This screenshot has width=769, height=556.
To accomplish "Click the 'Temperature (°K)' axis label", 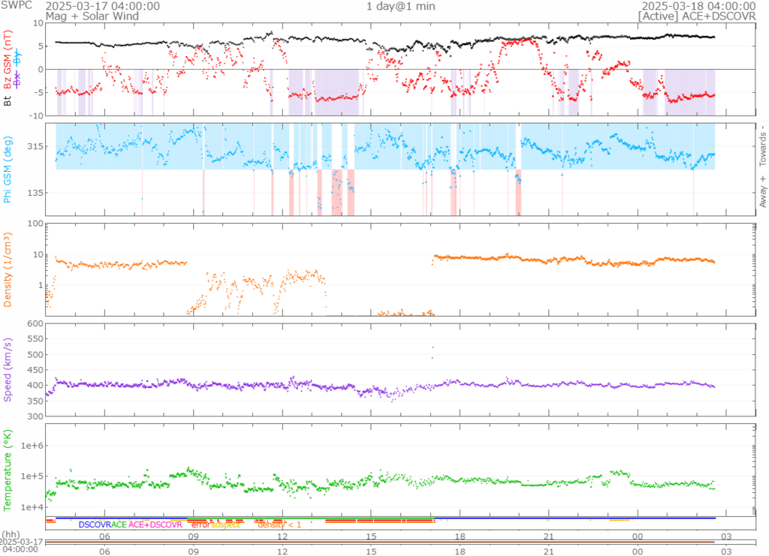I will [8, 470].
